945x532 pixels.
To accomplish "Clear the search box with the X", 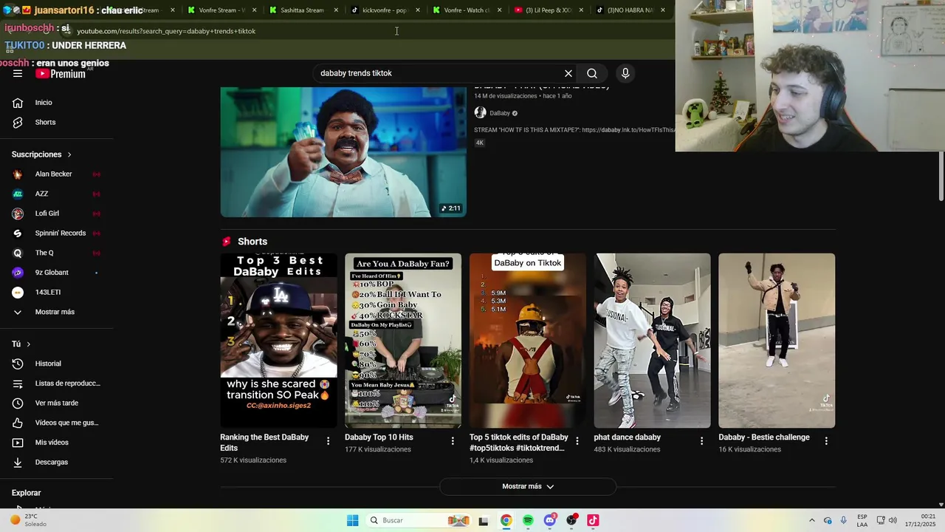I will point(568,73).
